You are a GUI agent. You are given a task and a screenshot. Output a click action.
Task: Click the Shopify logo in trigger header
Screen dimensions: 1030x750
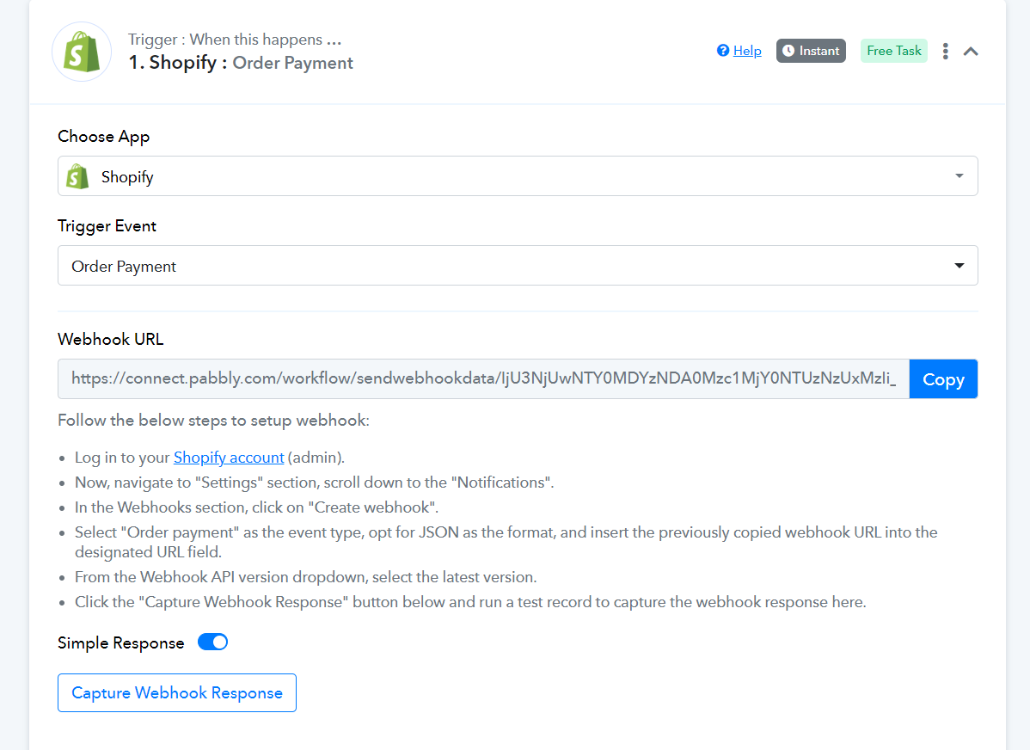click(x=82, y=52)
